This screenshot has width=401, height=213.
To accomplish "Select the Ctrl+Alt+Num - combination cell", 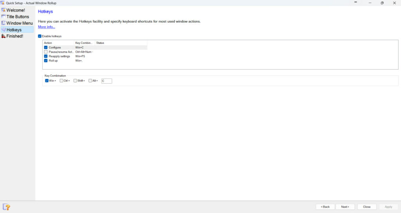I will (84, 52).
